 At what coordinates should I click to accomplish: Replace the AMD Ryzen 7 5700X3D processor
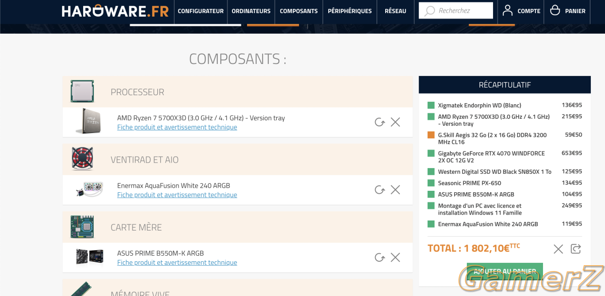(380, 122)
